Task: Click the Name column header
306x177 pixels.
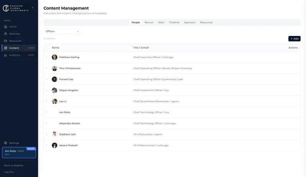Action: coord(55,48)
